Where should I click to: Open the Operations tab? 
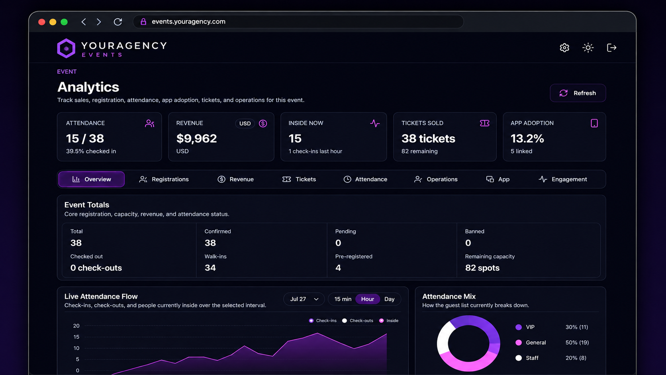tap(436, 179)
